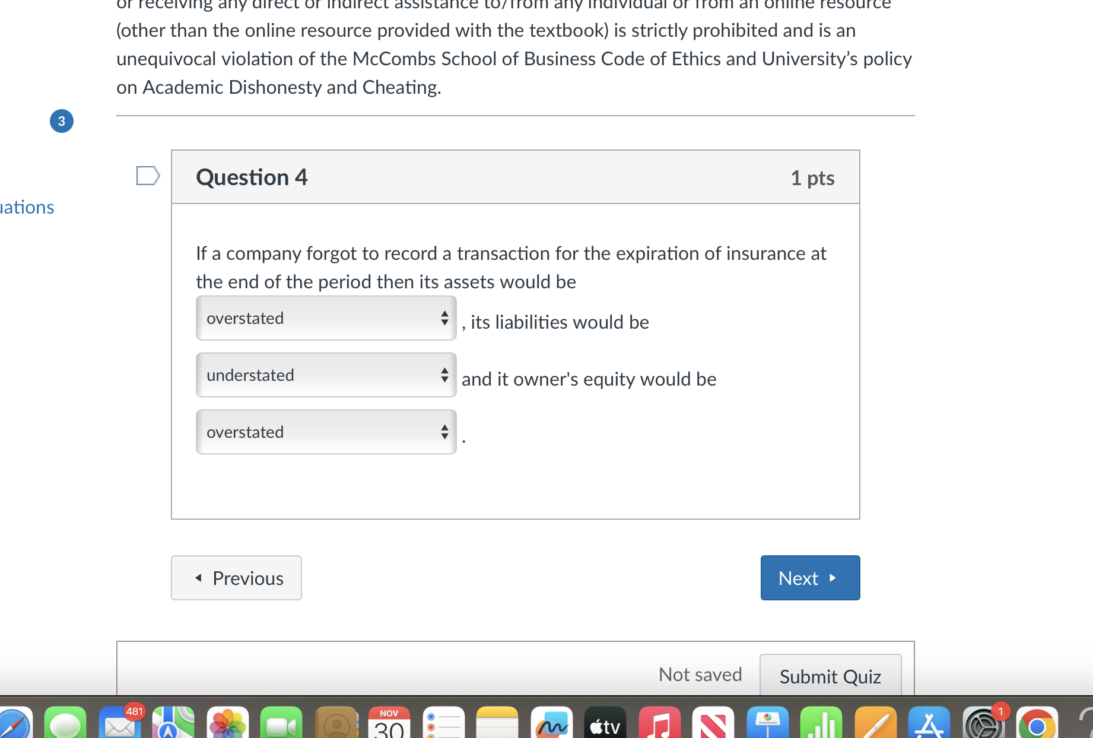Open the owner's equity 'overstated' dropdown
1093x738 pixels.
tap(325, 431)
